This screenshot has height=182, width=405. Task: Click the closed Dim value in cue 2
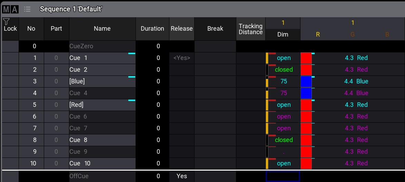click(x=284, y=70)
